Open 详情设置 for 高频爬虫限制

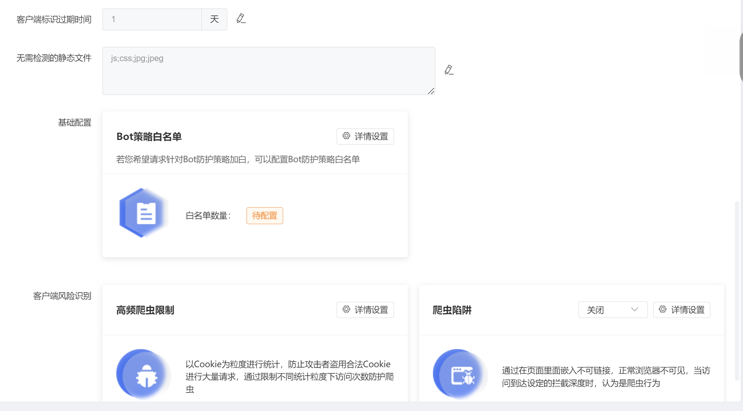371,310
